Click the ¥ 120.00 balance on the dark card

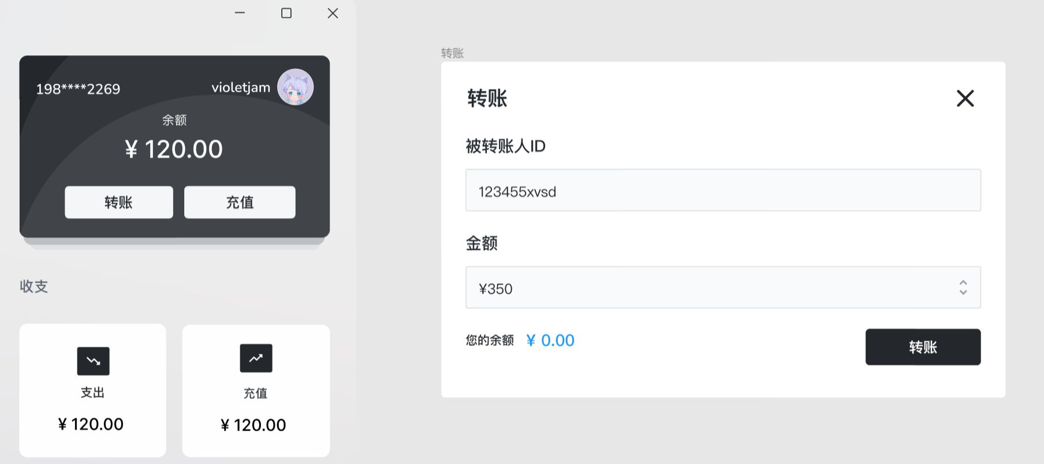coord(174,149)
